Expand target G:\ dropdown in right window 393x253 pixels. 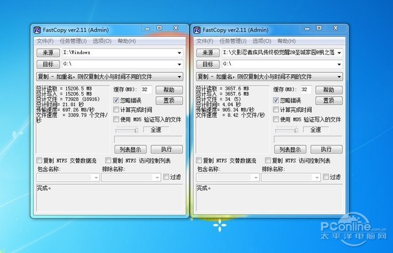coord(339,64)
